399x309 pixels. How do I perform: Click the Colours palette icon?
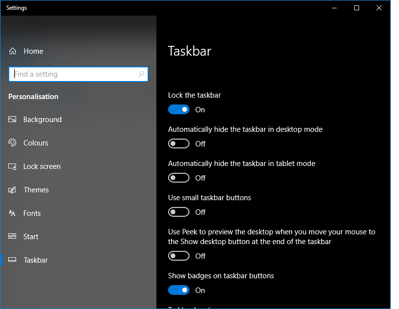point(13,143)
